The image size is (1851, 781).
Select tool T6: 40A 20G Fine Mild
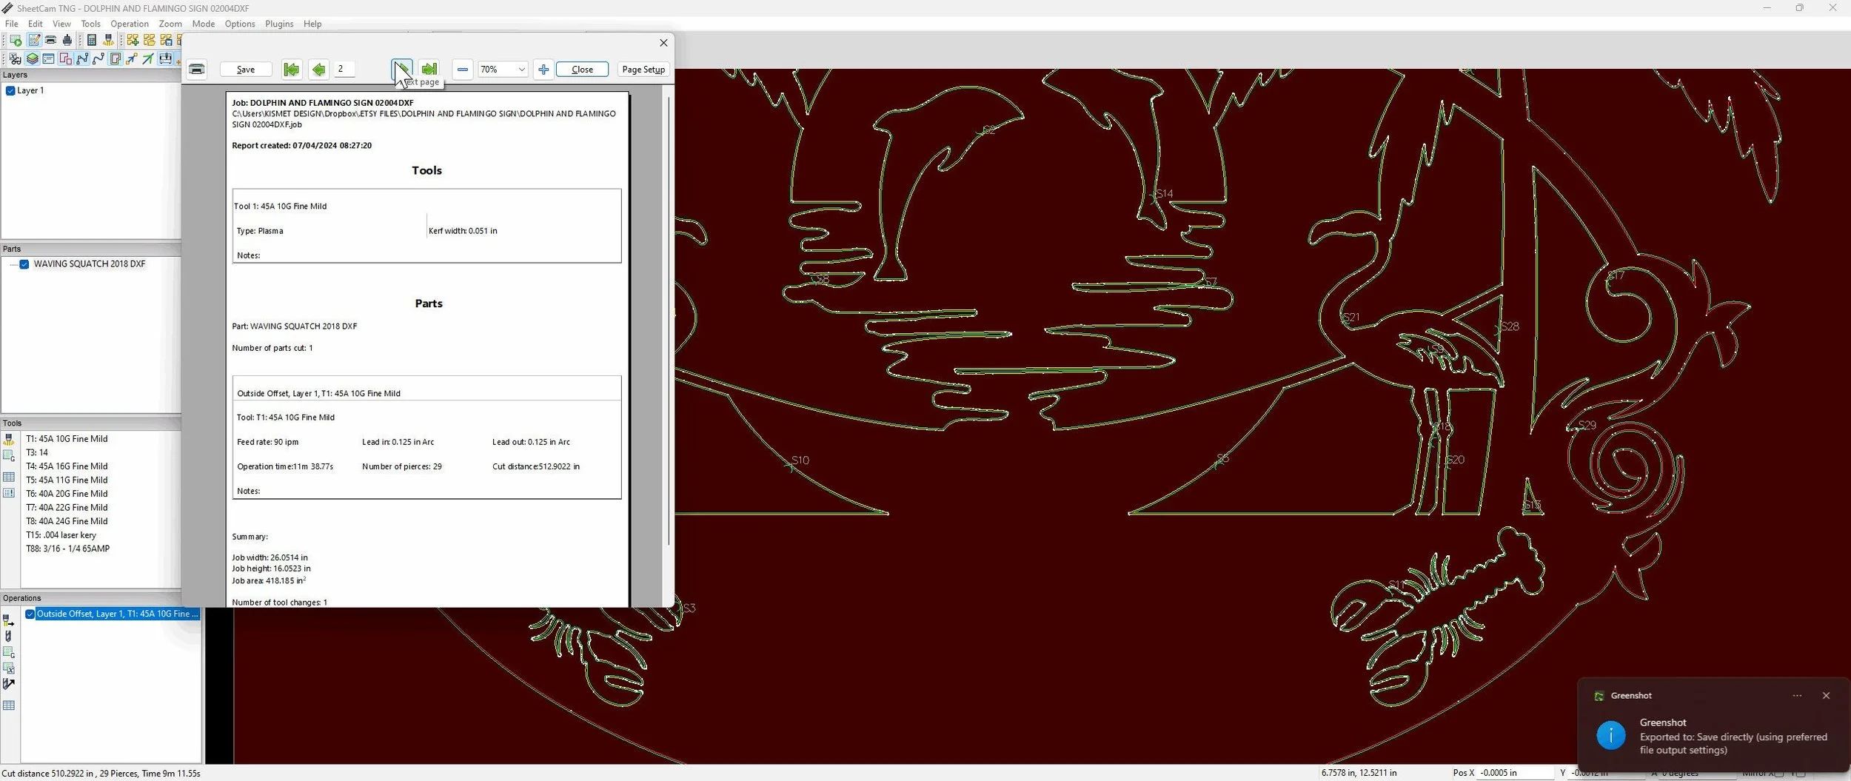[67, 494]
